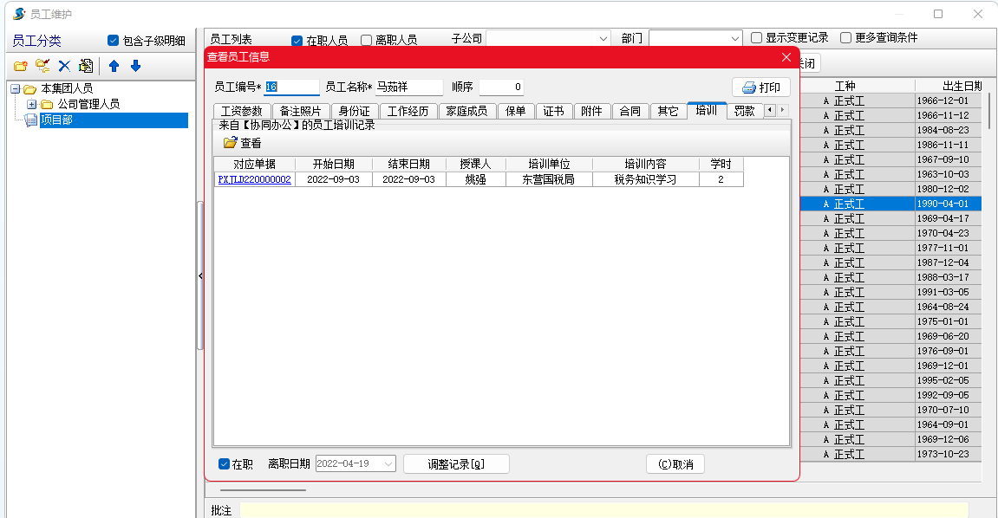Viewport: 998px width, 518px height.
Task: Open the 家庭成员 tab
Action: tap(466, 111)
